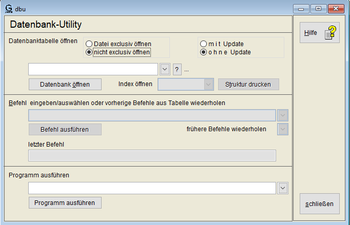
Task: Open the 'Index öffnen' dropdown list
Action: pos(208,84)
